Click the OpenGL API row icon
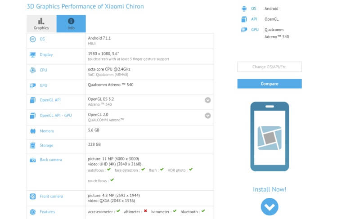 [33, 100]
